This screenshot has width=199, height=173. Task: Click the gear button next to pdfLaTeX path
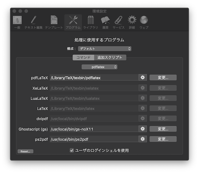[x=143, y=78]
